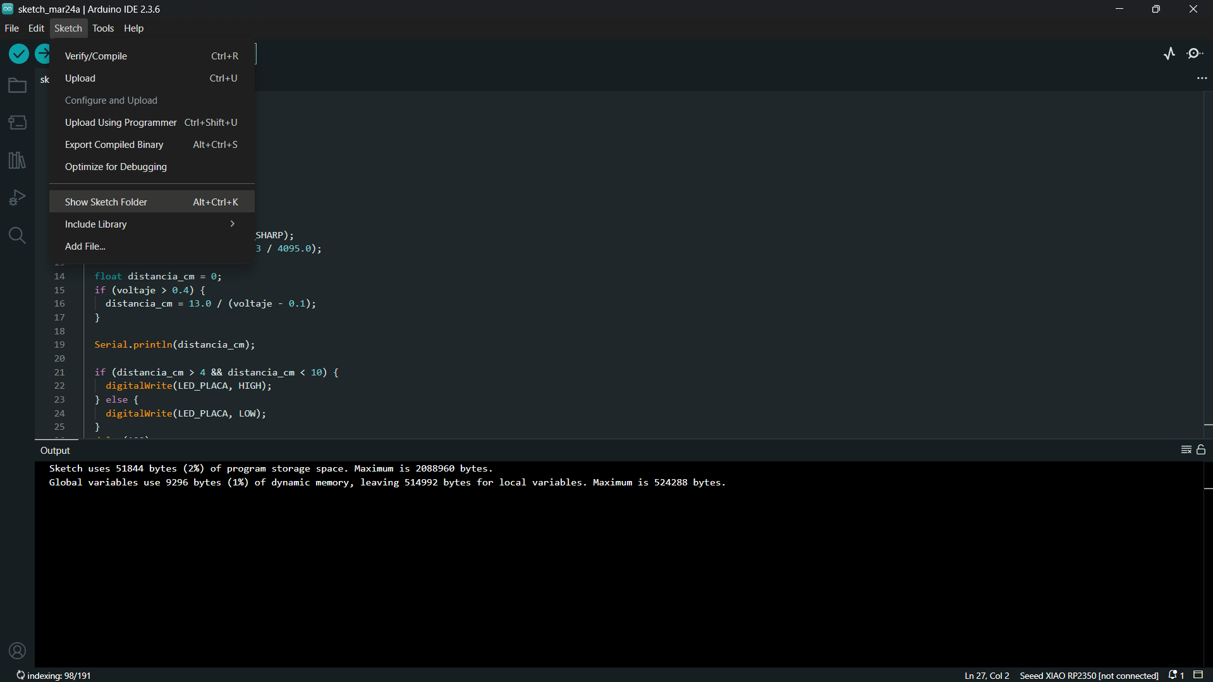This screenshot has width=1213, height=682.
Task: Open the Search sidebar panel
Action: 17,235
